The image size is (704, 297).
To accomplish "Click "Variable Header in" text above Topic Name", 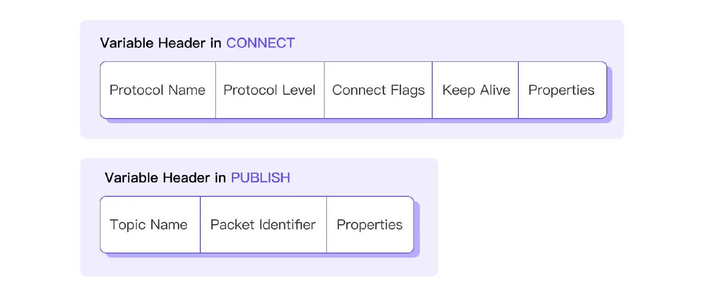I will 165,178.
